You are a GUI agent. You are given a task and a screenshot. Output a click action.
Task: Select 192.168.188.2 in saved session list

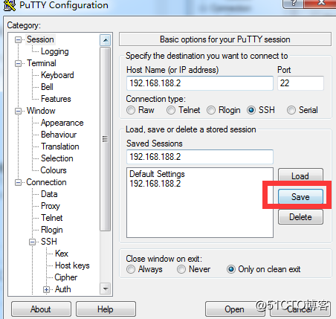155,184
